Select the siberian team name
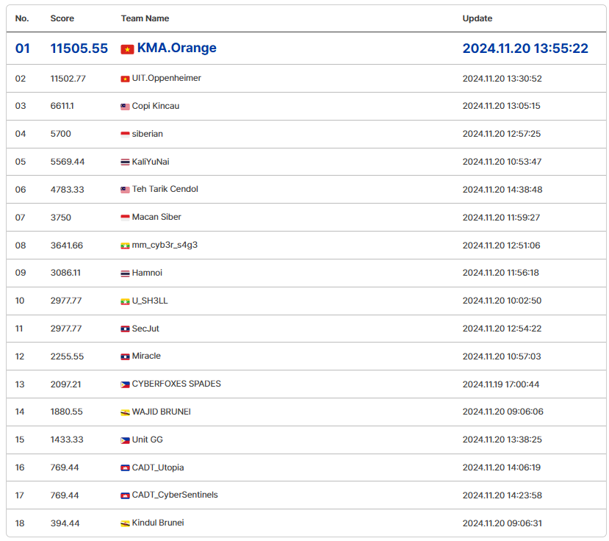609x541 pixels. 148,134
